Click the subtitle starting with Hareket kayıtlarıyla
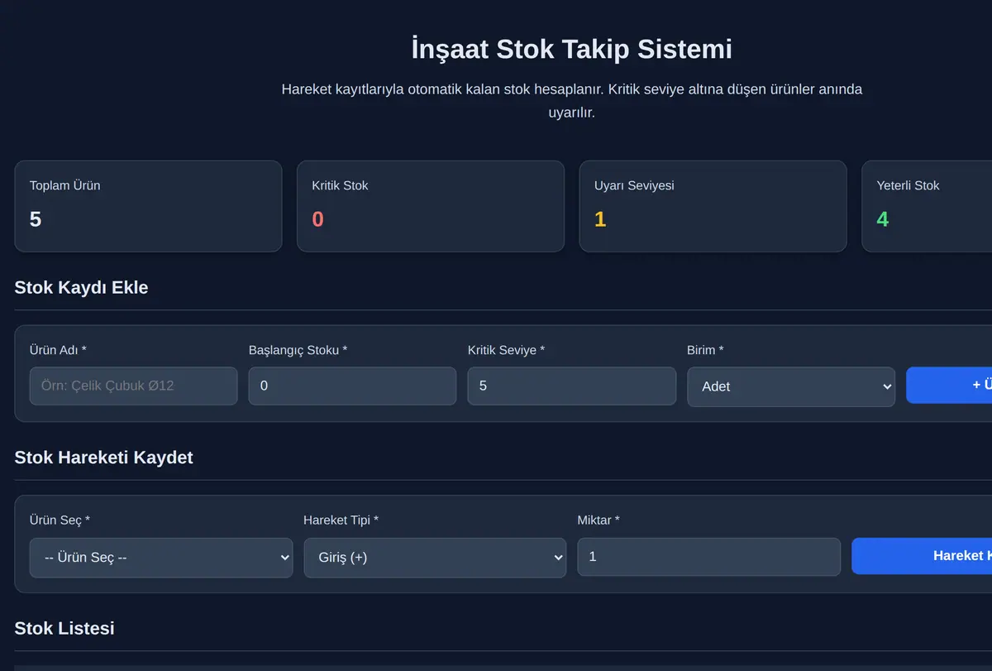992x671 pixels. [572, 101]
